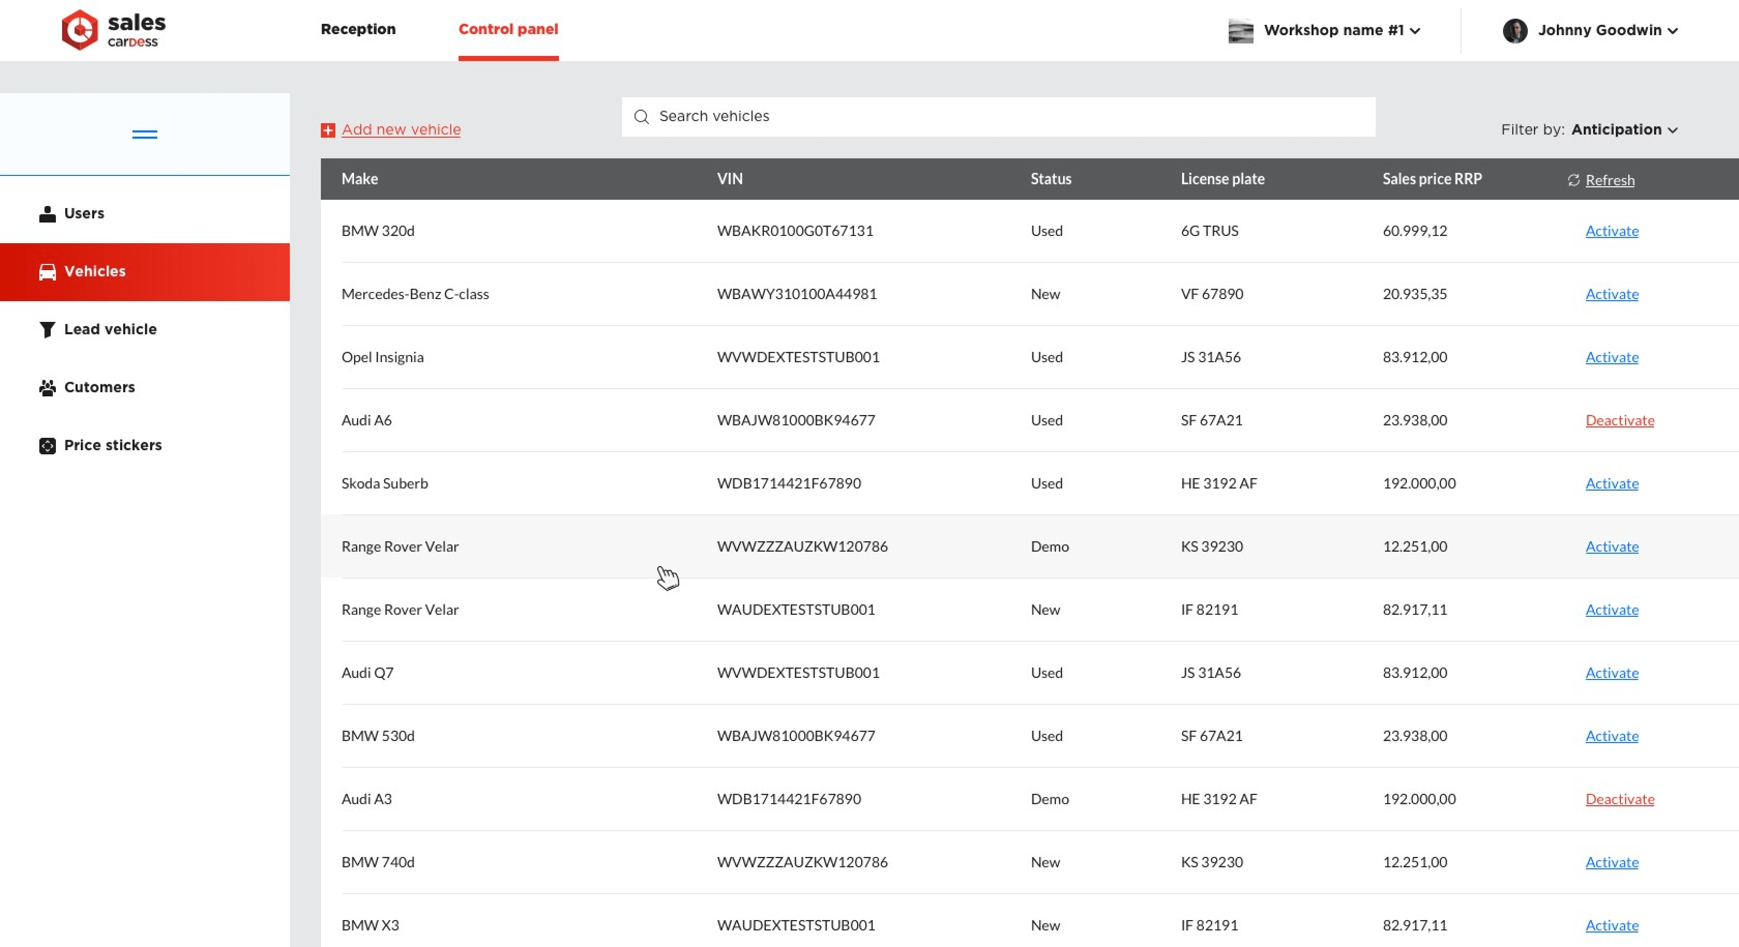Select the BMW 320d make cell
Image resolution: width=1739 pixels, height=947 pixels.
point(378,231)
